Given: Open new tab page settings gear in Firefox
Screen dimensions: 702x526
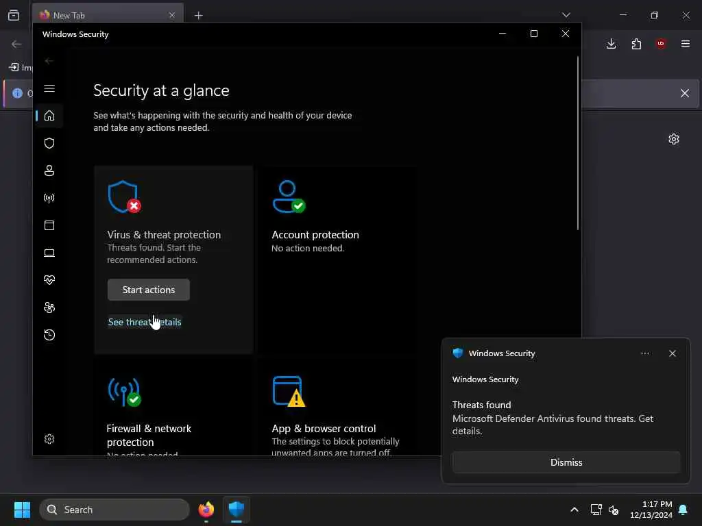Looking at the screenshot, I should (x=674, y=139).
